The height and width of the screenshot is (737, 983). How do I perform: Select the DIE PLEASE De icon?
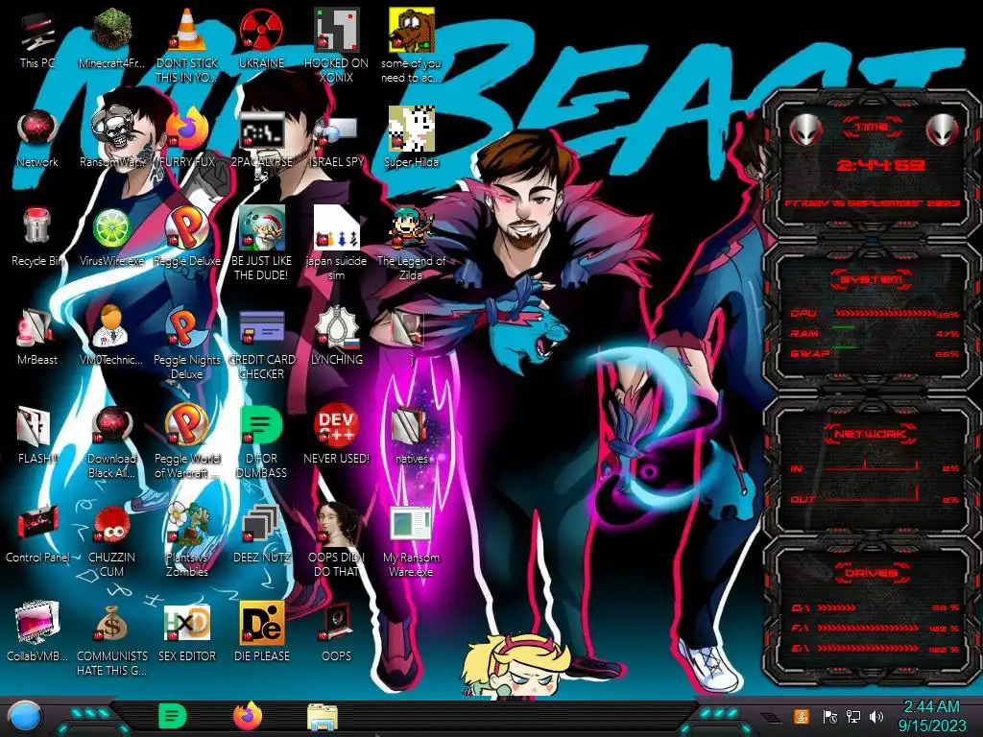pos(261,624)
